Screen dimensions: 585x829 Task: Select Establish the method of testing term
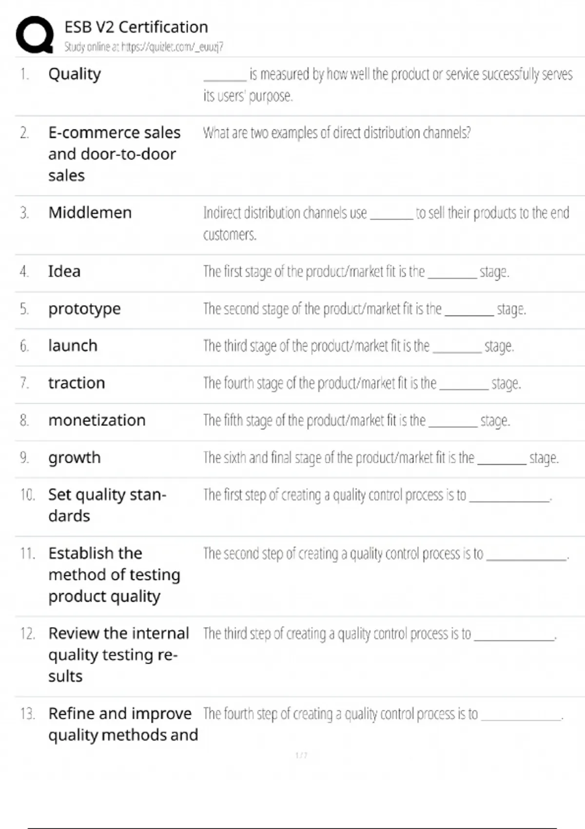114,574
